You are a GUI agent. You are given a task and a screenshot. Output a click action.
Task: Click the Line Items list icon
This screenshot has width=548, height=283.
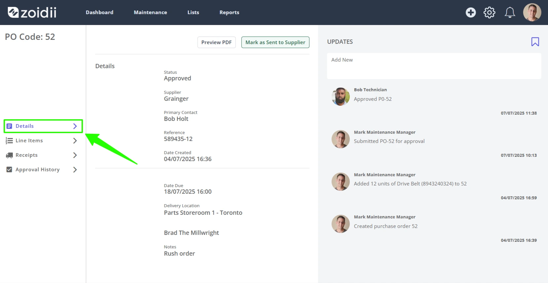click(9, 141)
